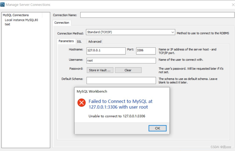This screenshot has width=235, height=151.
Task: Select the Local instance MySQL80 connection
Action: pos(21,20)
